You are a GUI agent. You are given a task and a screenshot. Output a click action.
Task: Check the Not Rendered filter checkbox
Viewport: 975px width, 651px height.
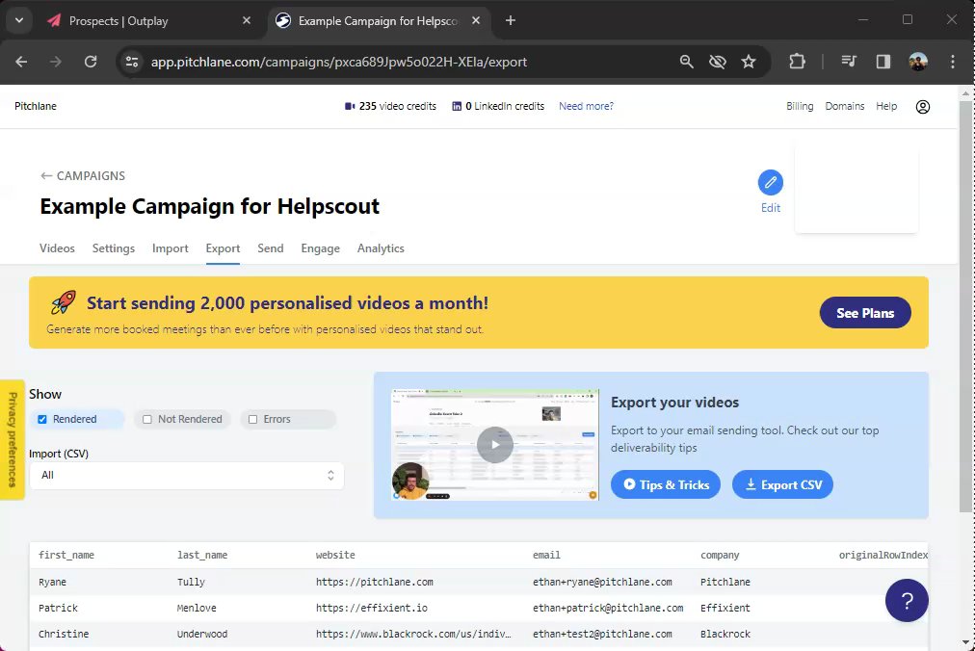pos(147,419)
